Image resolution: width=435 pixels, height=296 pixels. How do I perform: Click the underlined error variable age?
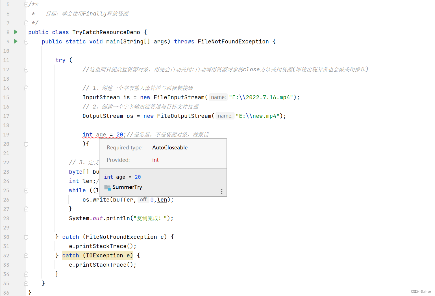click(101, 134)
